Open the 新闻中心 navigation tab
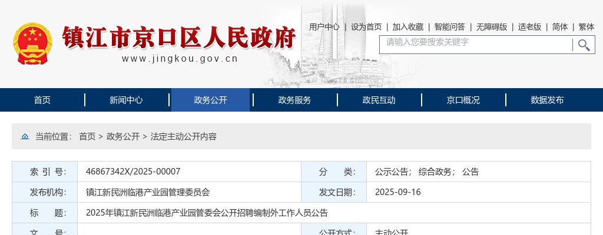This screenshot has height=235, width=603. pyautogui.click(x=126, y=100)
